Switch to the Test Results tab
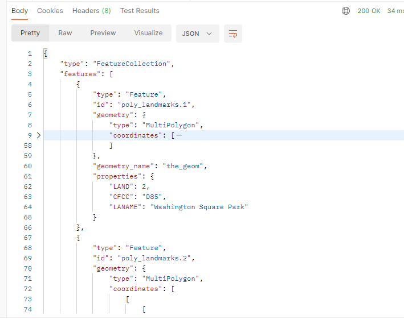This screenshot has height=328, width=404. [x=140, y=11]
